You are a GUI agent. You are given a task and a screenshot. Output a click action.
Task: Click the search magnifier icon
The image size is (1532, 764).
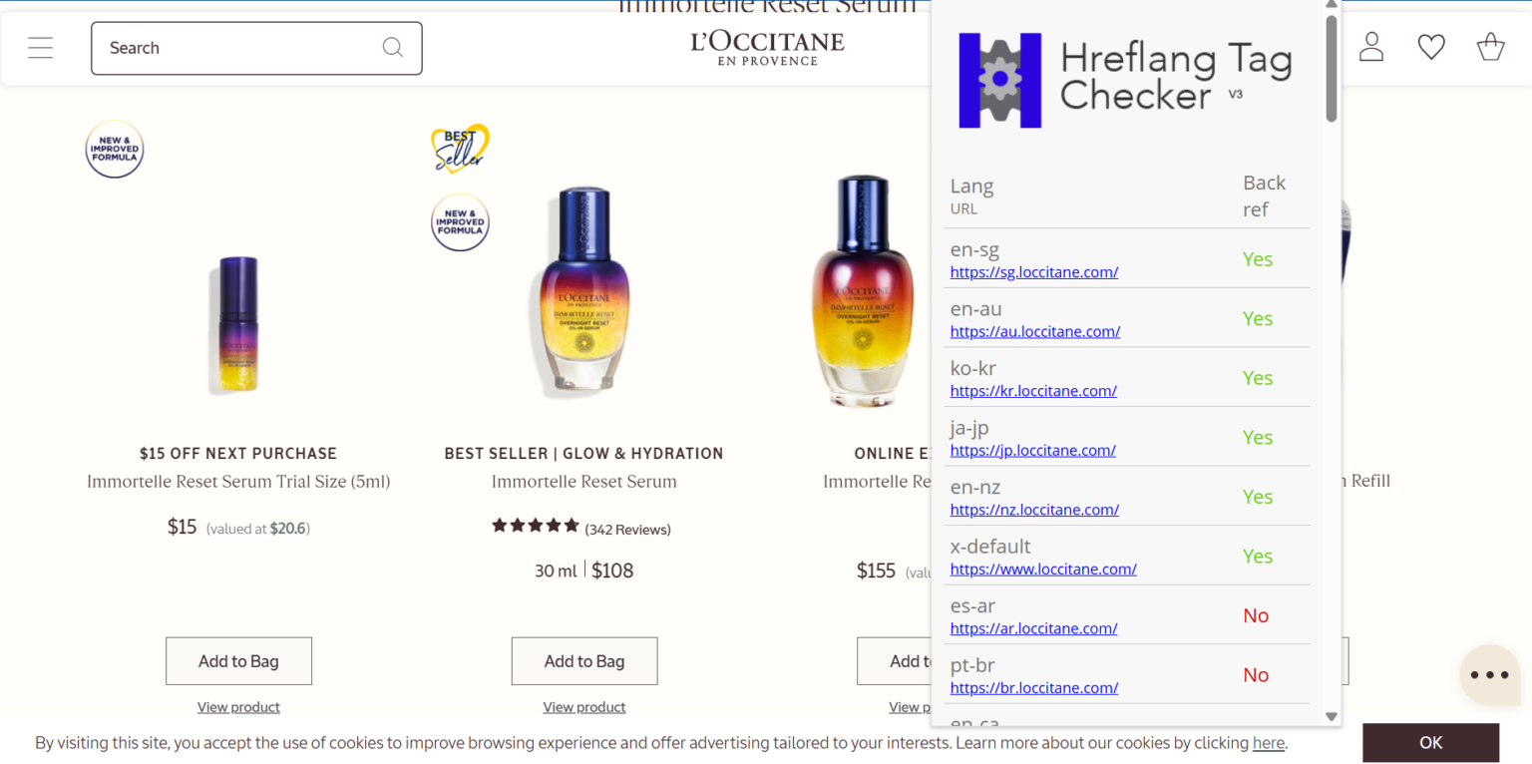[x=393, y=48]
